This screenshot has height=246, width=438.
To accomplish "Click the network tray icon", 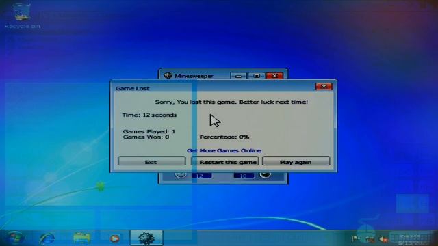I will pos(370,239).
